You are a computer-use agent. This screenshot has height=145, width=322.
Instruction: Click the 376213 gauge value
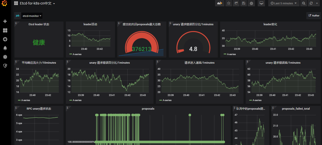(141, 49)
